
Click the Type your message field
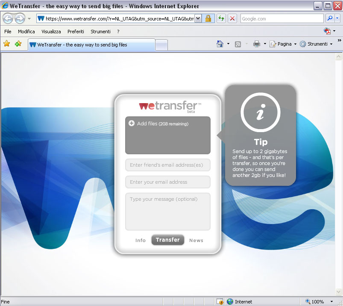168,211
